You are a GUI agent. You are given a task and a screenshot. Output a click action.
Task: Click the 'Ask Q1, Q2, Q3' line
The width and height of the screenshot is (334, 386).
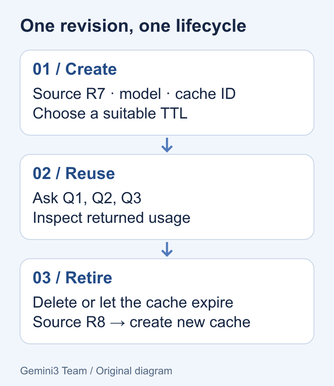point(87,198)
